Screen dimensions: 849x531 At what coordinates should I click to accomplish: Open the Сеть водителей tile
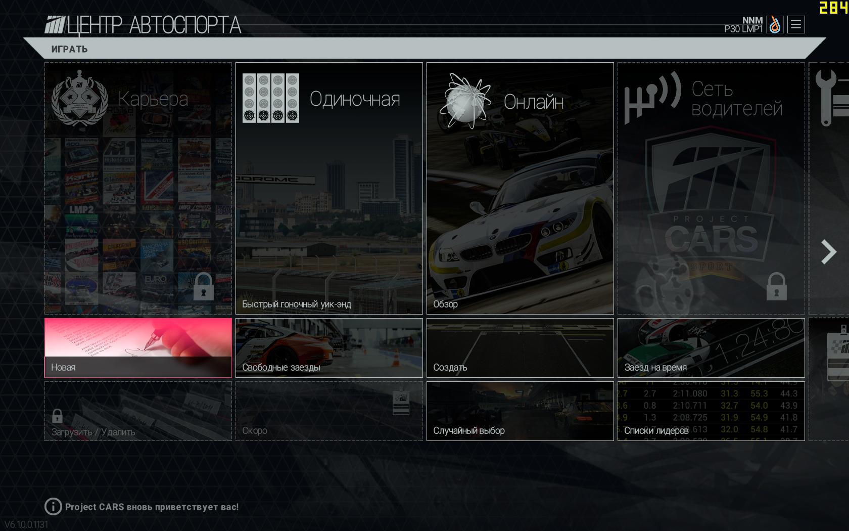711,188
